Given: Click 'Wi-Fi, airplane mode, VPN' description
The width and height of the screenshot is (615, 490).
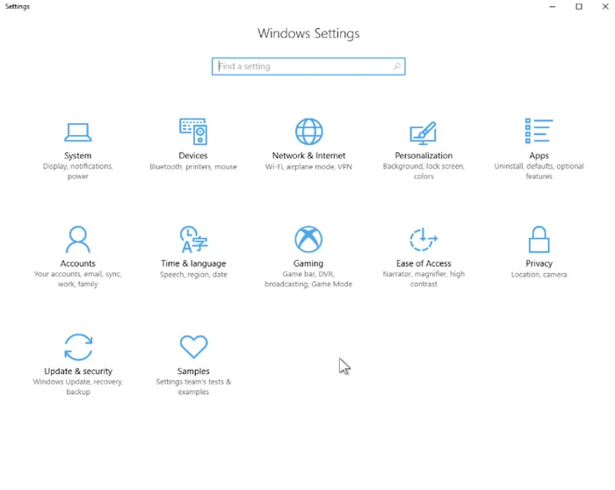Looking at the screenshot, I should click(308, 167).
